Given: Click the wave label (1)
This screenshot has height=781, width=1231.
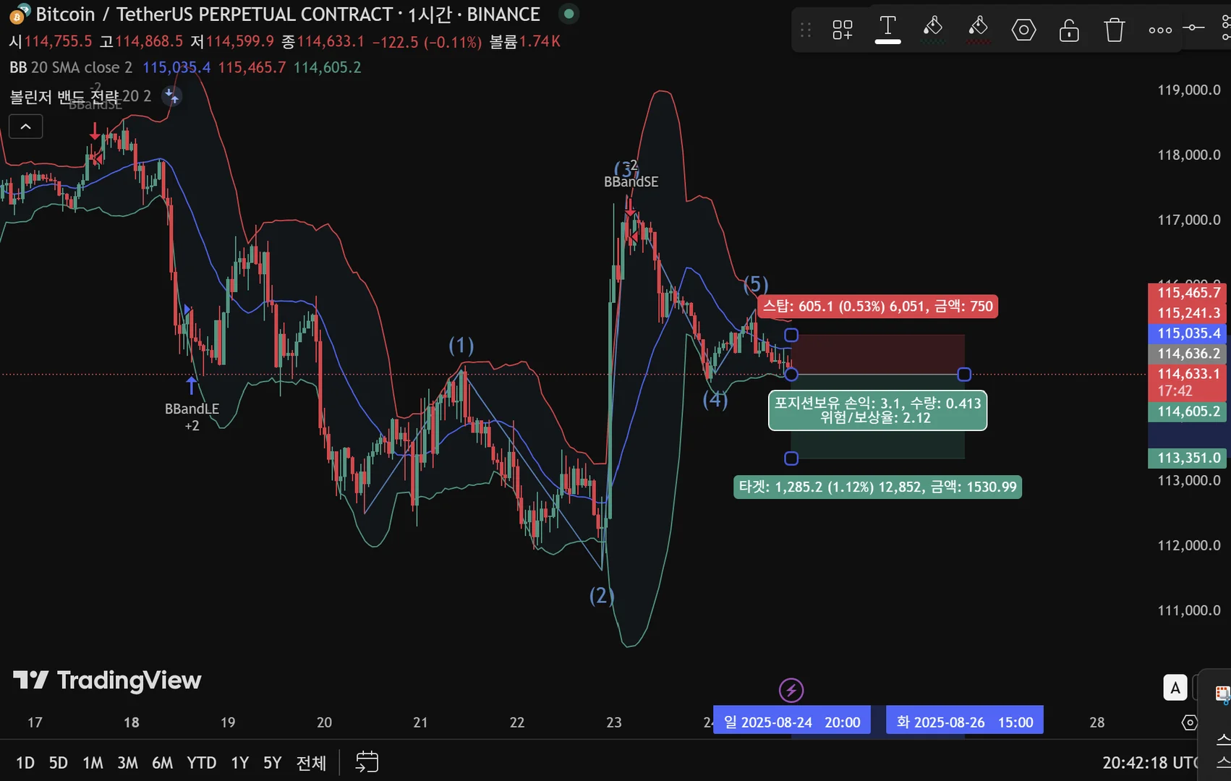Looking at the screenshot, I should click(x=461, y=346).
